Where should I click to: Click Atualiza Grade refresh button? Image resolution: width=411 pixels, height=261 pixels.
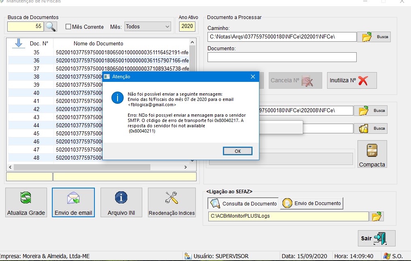(26, 202)
